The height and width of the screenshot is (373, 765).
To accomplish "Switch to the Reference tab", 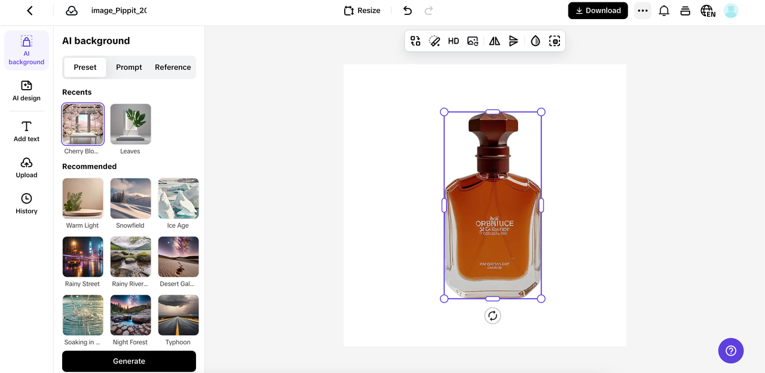I will [x=173, y=67].
